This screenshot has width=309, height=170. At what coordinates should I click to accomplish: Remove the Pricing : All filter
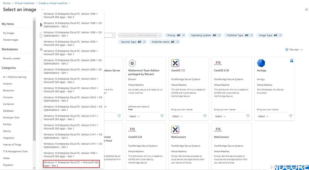coord(183,35)
